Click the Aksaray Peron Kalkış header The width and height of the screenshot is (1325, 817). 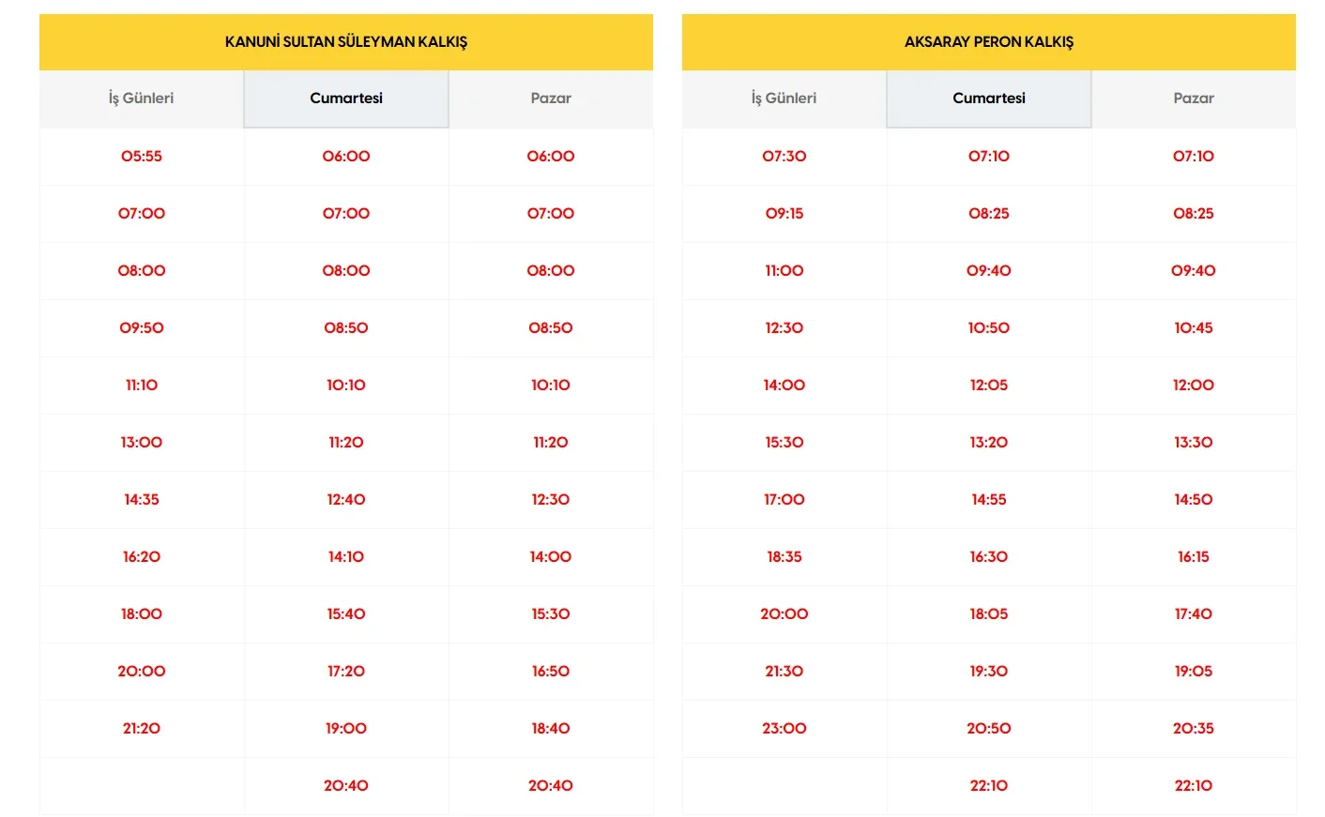pyautogui.click(x=989, y=42)
